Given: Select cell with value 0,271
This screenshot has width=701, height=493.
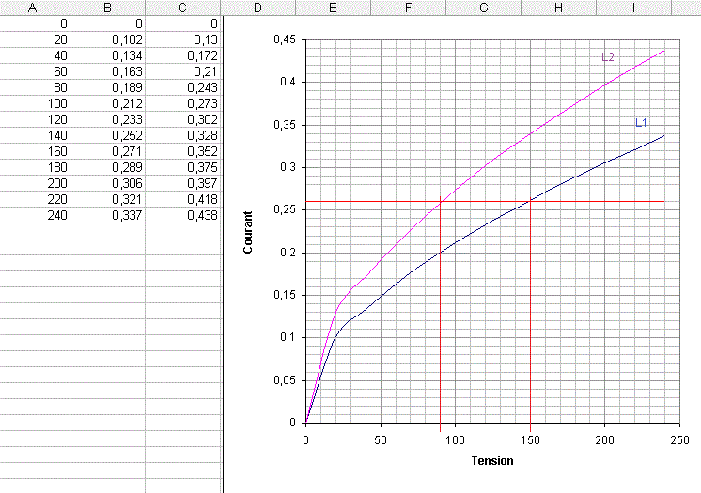Looking at the screenshot, I should 108,151.
